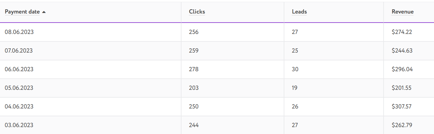The width and height of the screenshot is (434, 134).
Task: Click the 19 leads value
Action: pyautogui.click(x=295, y=88)
